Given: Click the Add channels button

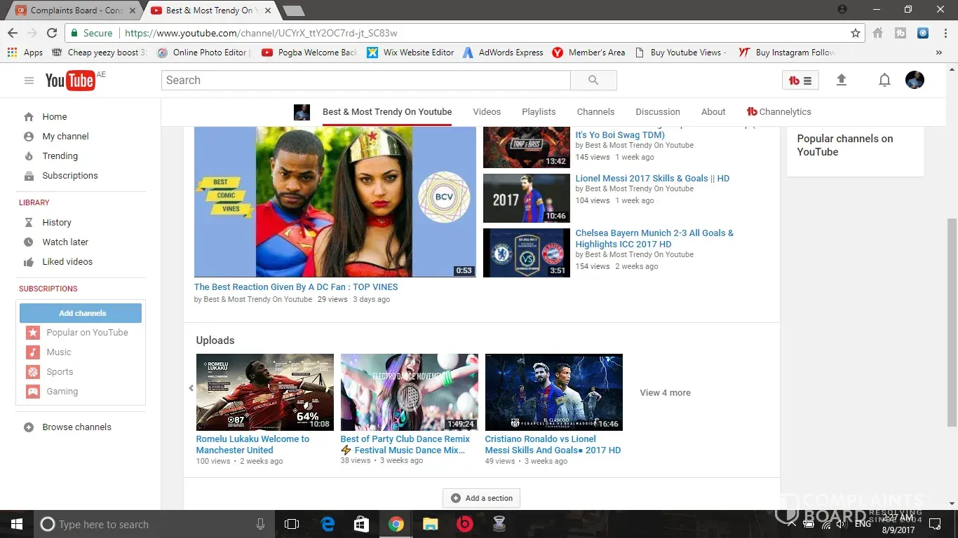Looking at the screenshot, I should tap(81, 313).
